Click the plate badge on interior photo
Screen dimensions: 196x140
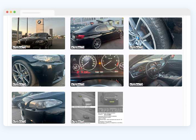(136, 84)
